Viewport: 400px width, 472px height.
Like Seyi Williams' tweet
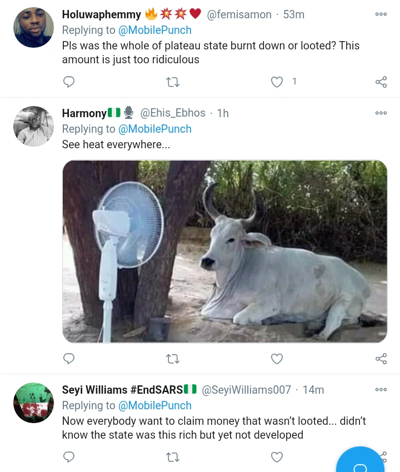pyautogui.click(x=277, y=457)
